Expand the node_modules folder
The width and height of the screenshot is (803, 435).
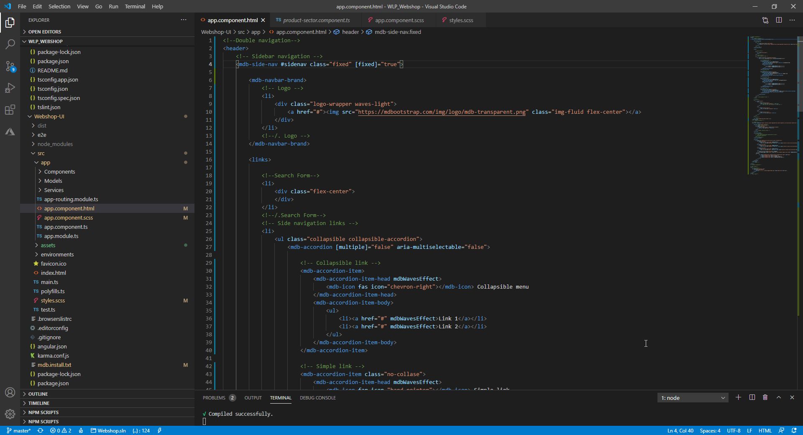pos(55,144)
